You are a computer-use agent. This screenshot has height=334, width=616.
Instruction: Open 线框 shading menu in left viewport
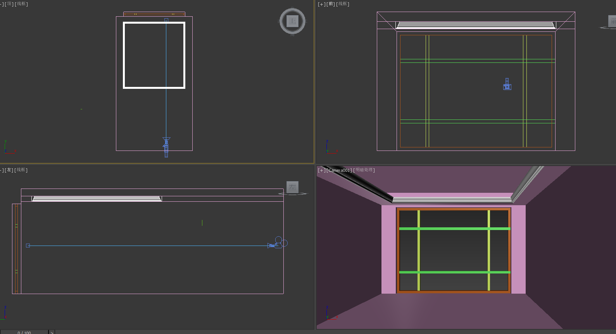(21, 170)
